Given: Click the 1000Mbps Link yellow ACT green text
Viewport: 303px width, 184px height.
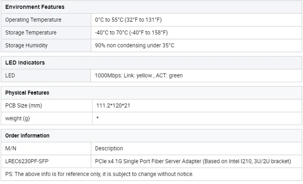Looking at the screenshot, I should tap(138, 75).
